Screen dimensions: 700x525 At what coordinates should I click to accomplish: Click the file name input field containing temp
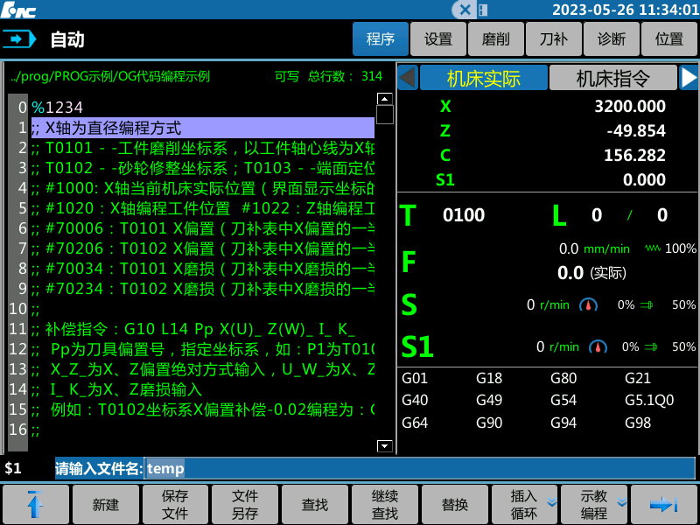pos(418,468)
